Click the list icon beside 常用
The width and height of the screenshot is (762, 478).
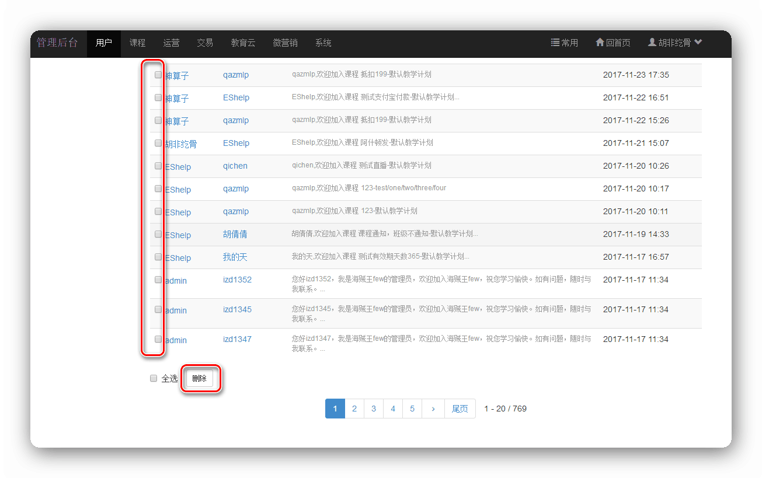(555, 43)
